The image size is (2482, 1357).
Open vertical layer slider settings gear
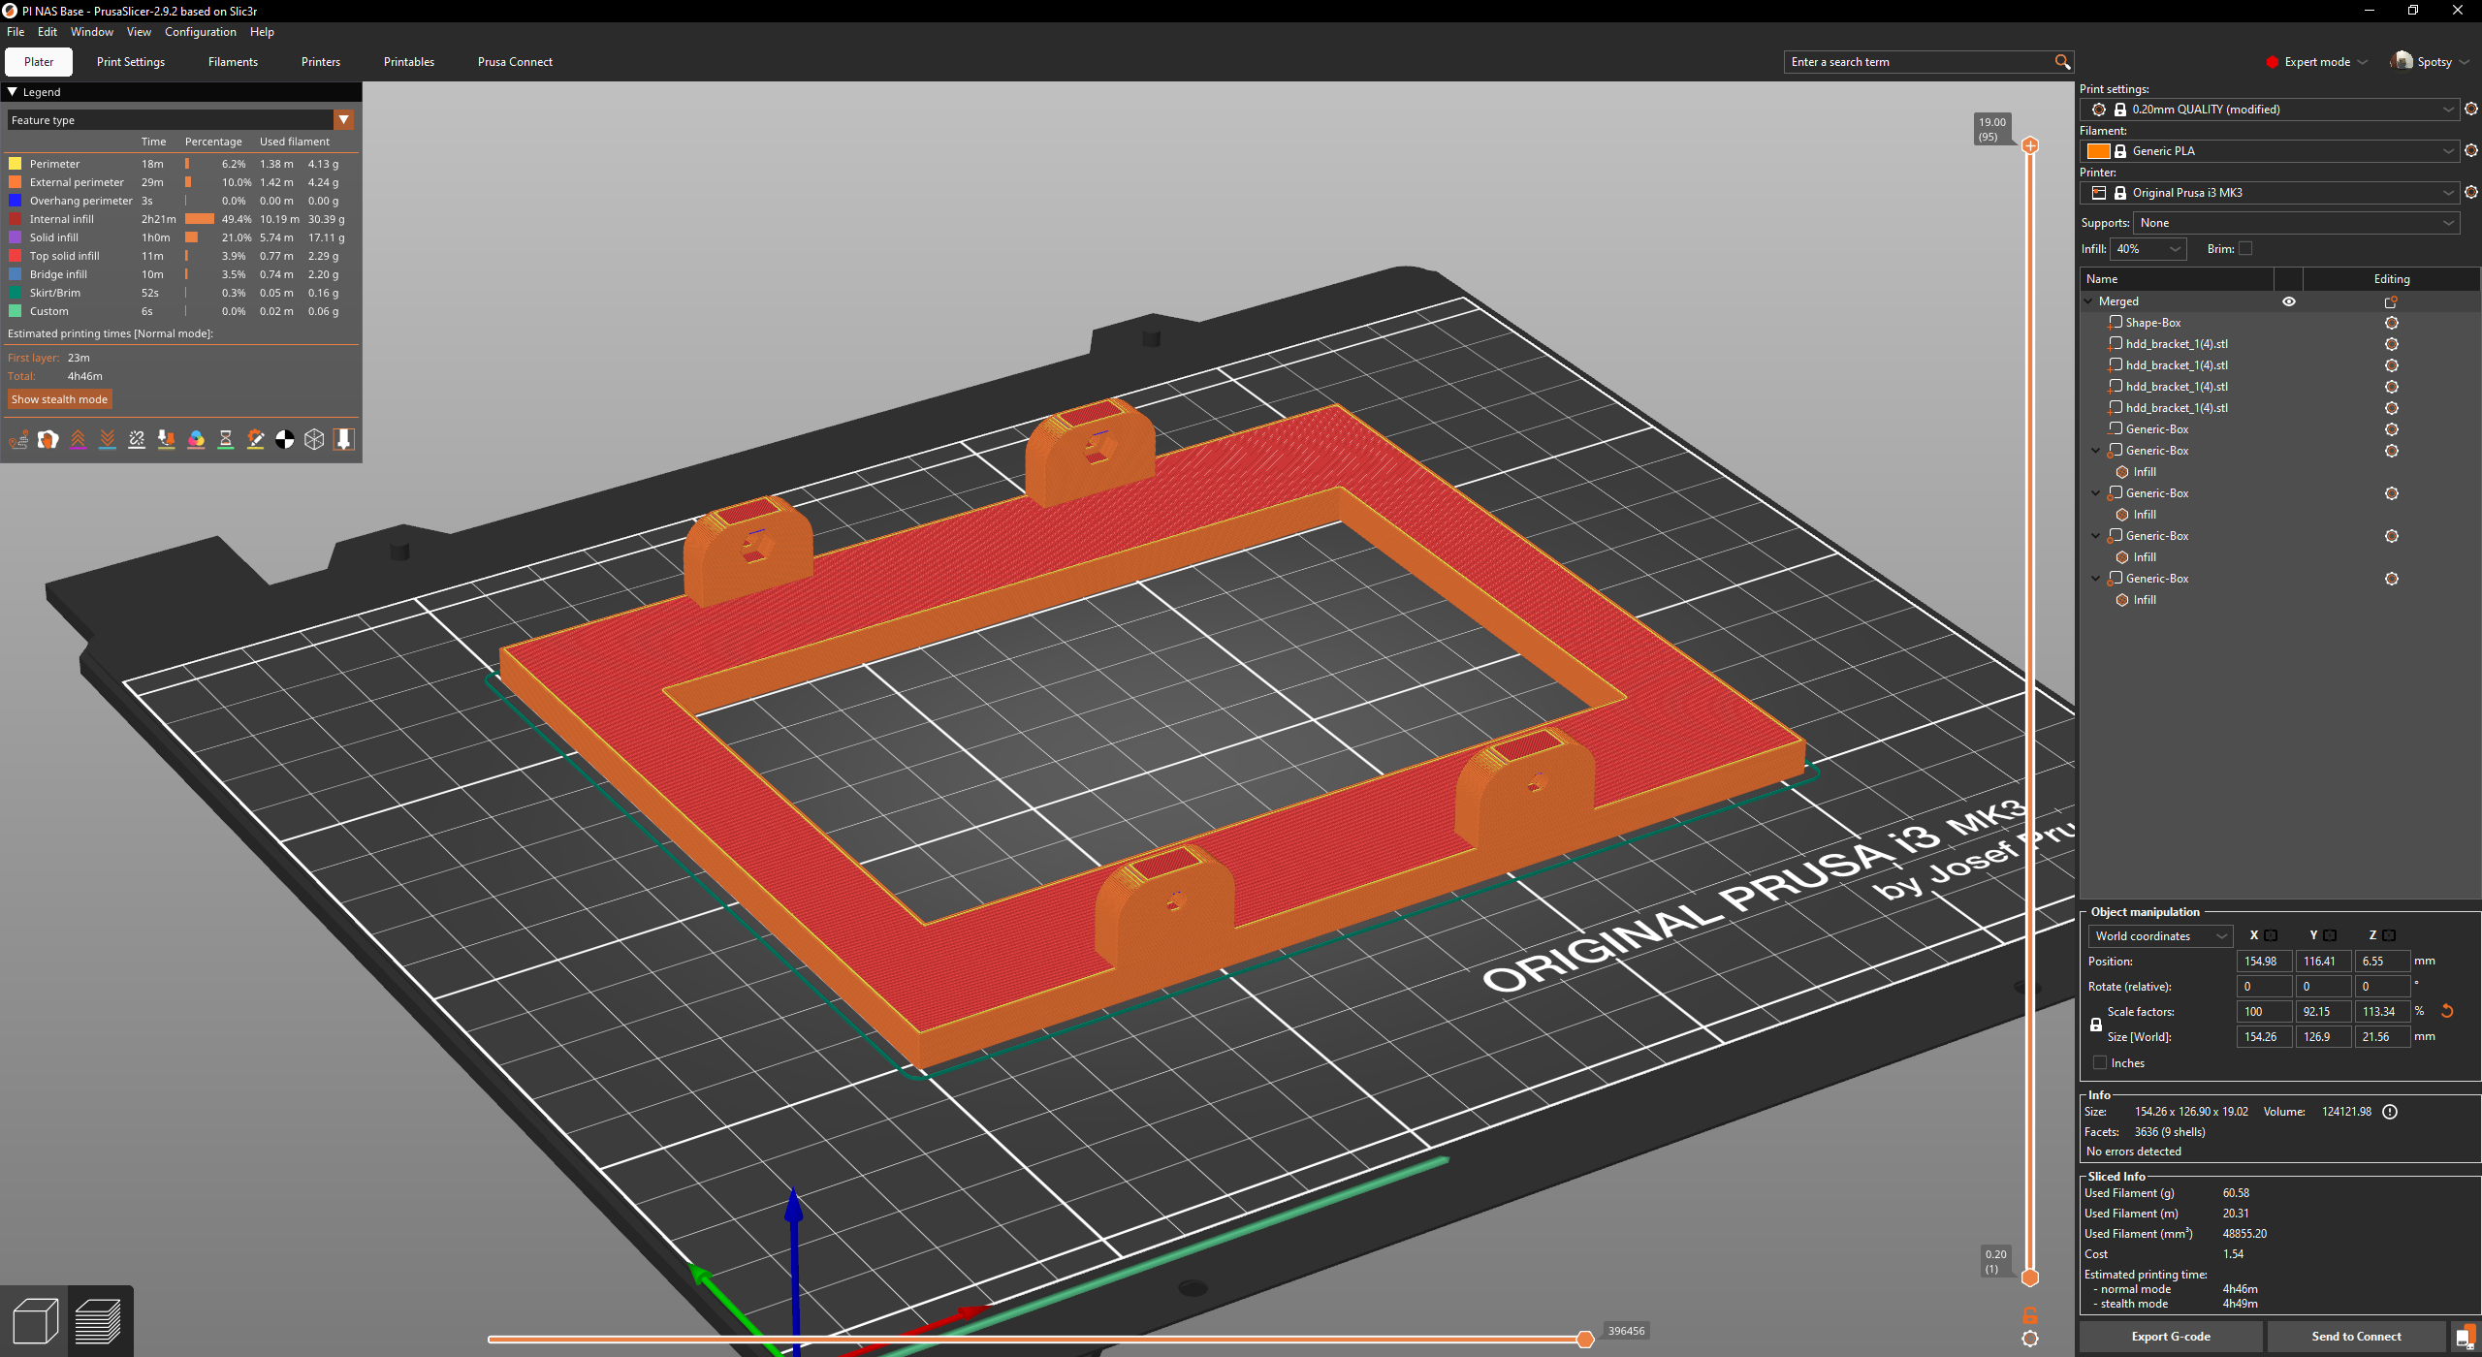pyautogui.click(x=2030, y=1339)
